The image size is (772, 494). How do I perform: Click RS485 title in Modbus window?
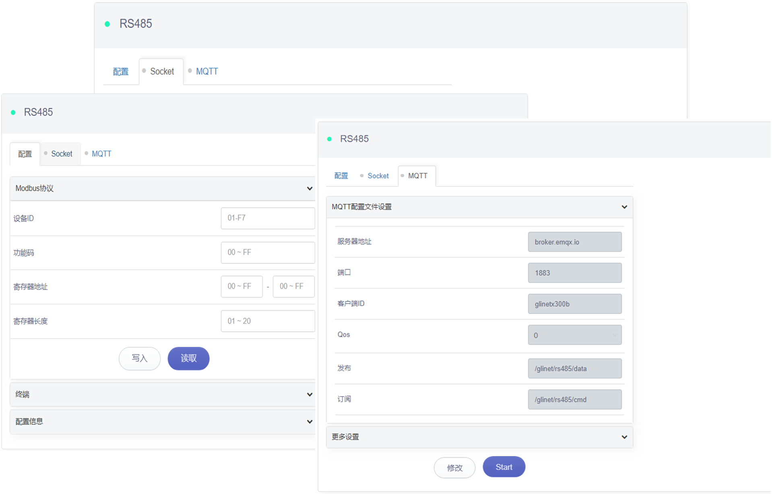click(38, 112)
